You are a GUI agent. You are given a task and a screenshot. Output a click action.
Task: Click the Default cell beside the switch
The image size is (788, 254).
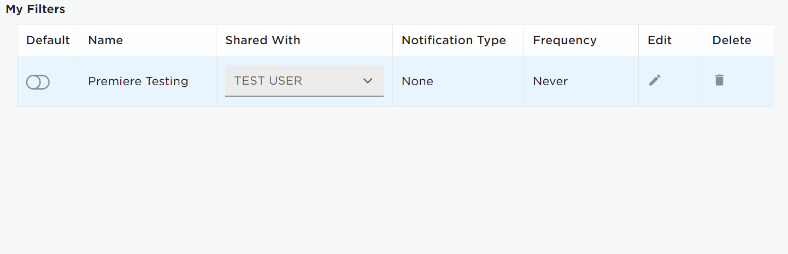pyautogui.click(x=48, y=81)
